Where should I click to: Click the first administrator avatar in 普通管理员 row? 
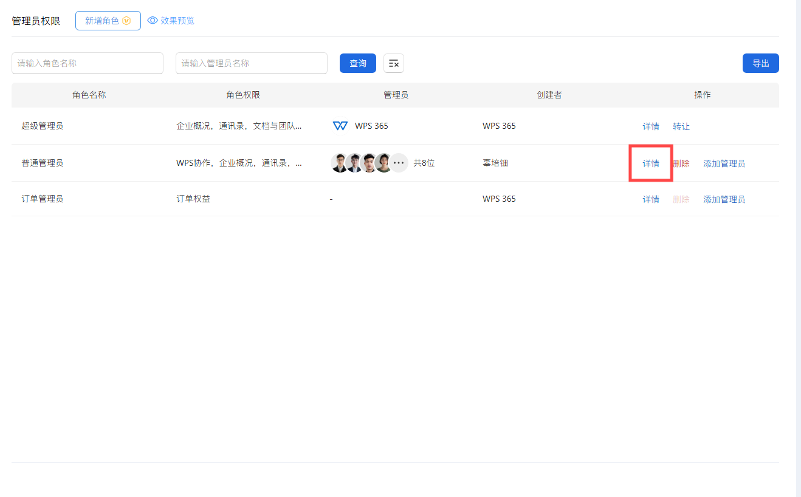339,163
